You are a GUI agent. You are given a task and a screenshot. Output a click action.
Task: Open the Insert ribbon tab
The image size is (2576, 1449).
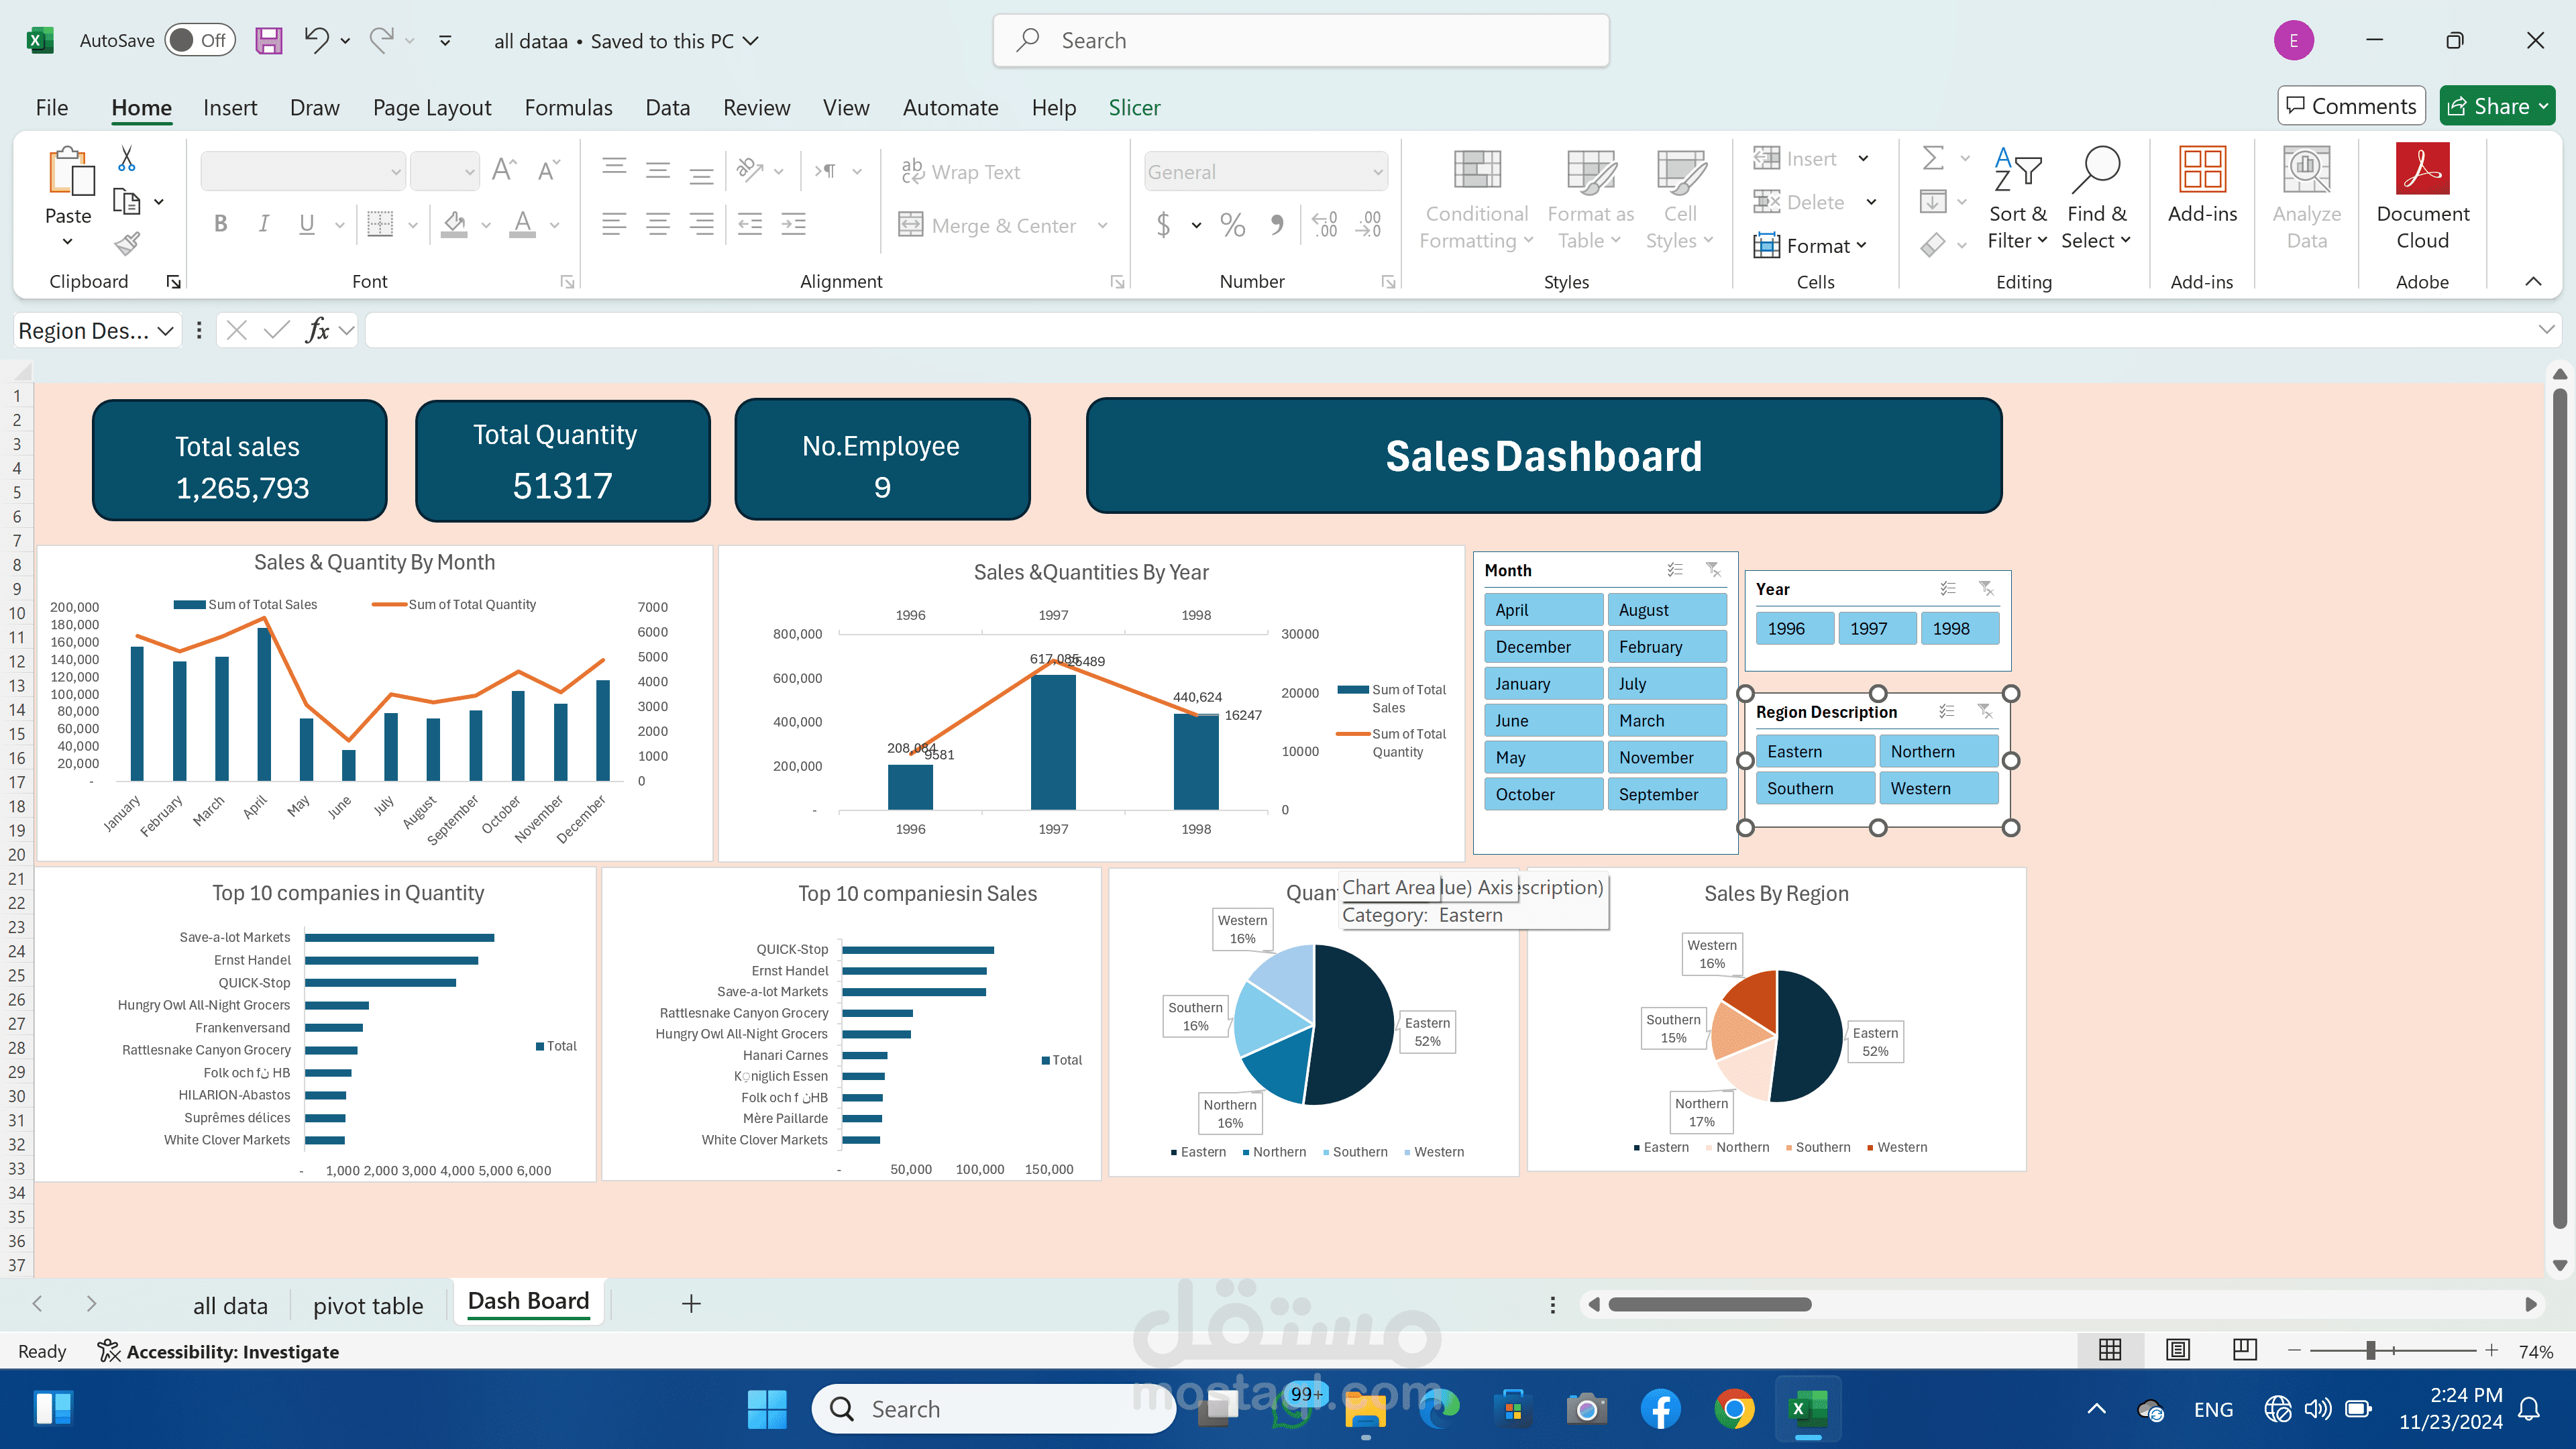click(229, 107)
